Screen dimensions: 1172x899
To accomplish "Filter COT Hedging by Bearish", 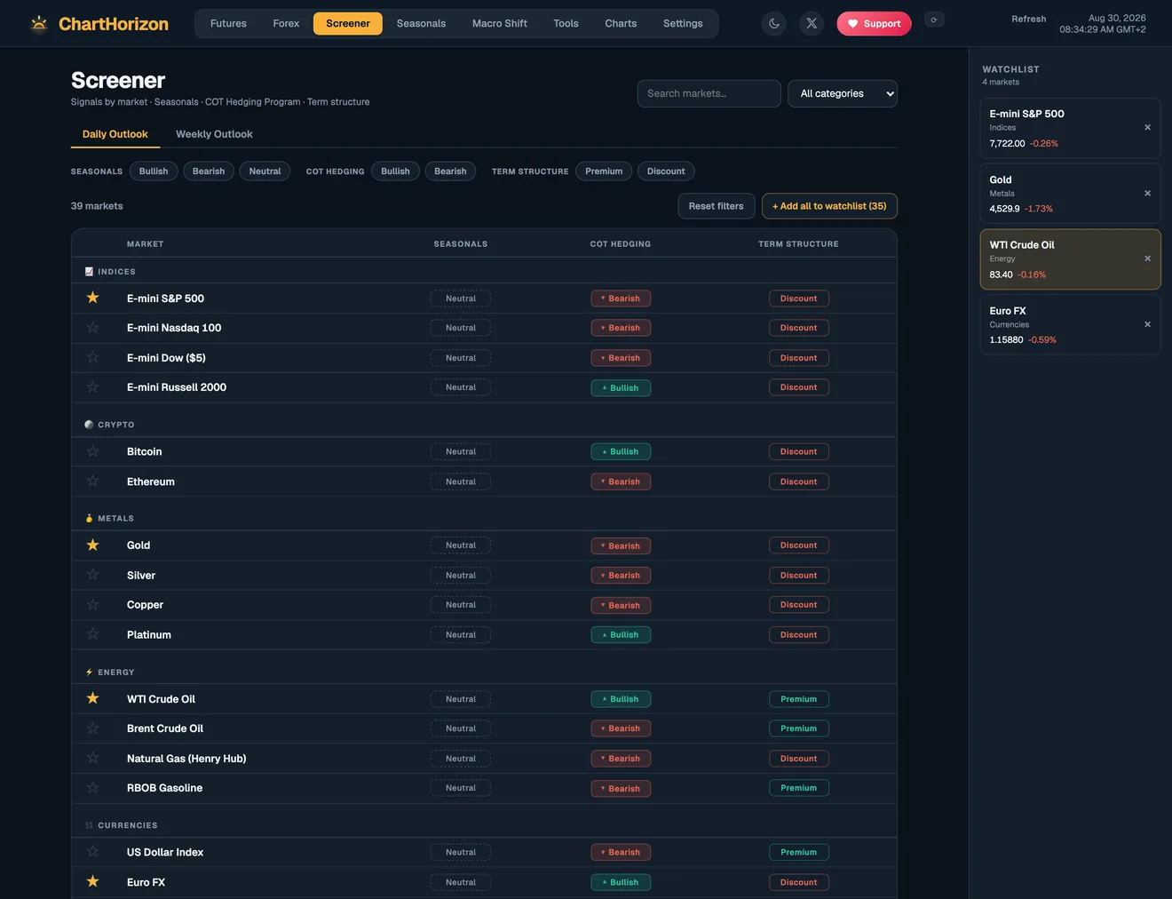I will pos(450,171).
